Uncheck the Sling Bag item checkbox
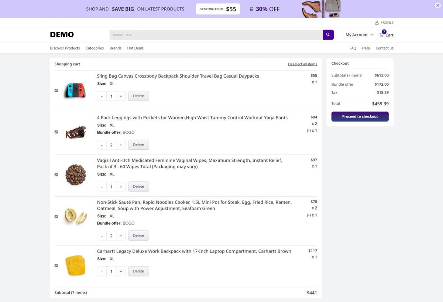Viewport: 443px width, 302px height. pos(56,90)
